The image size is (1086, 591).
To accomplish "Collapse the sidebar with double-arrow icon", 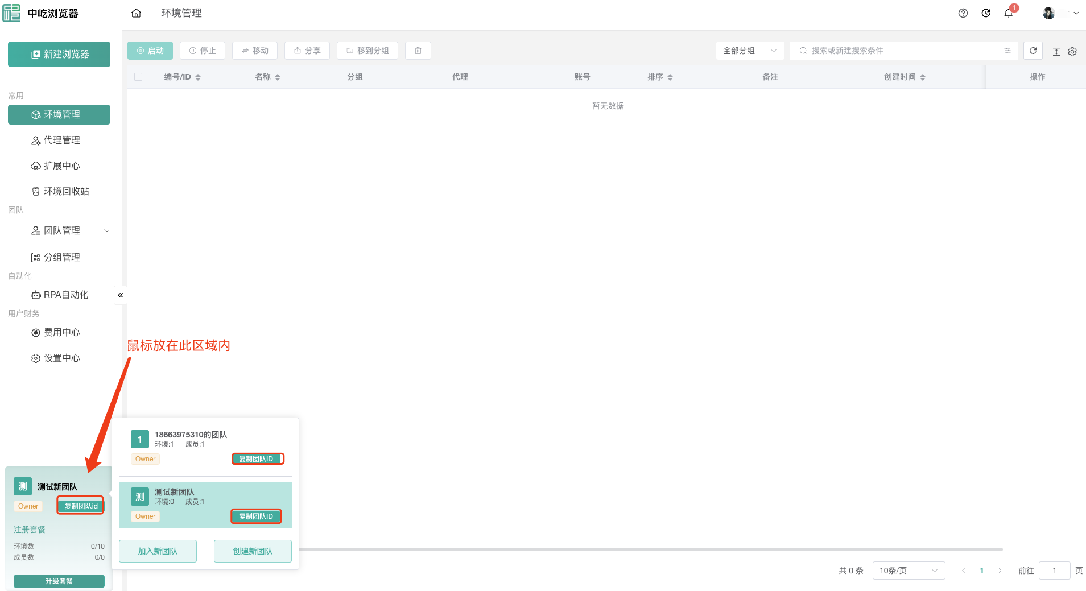I will (120, 295).
